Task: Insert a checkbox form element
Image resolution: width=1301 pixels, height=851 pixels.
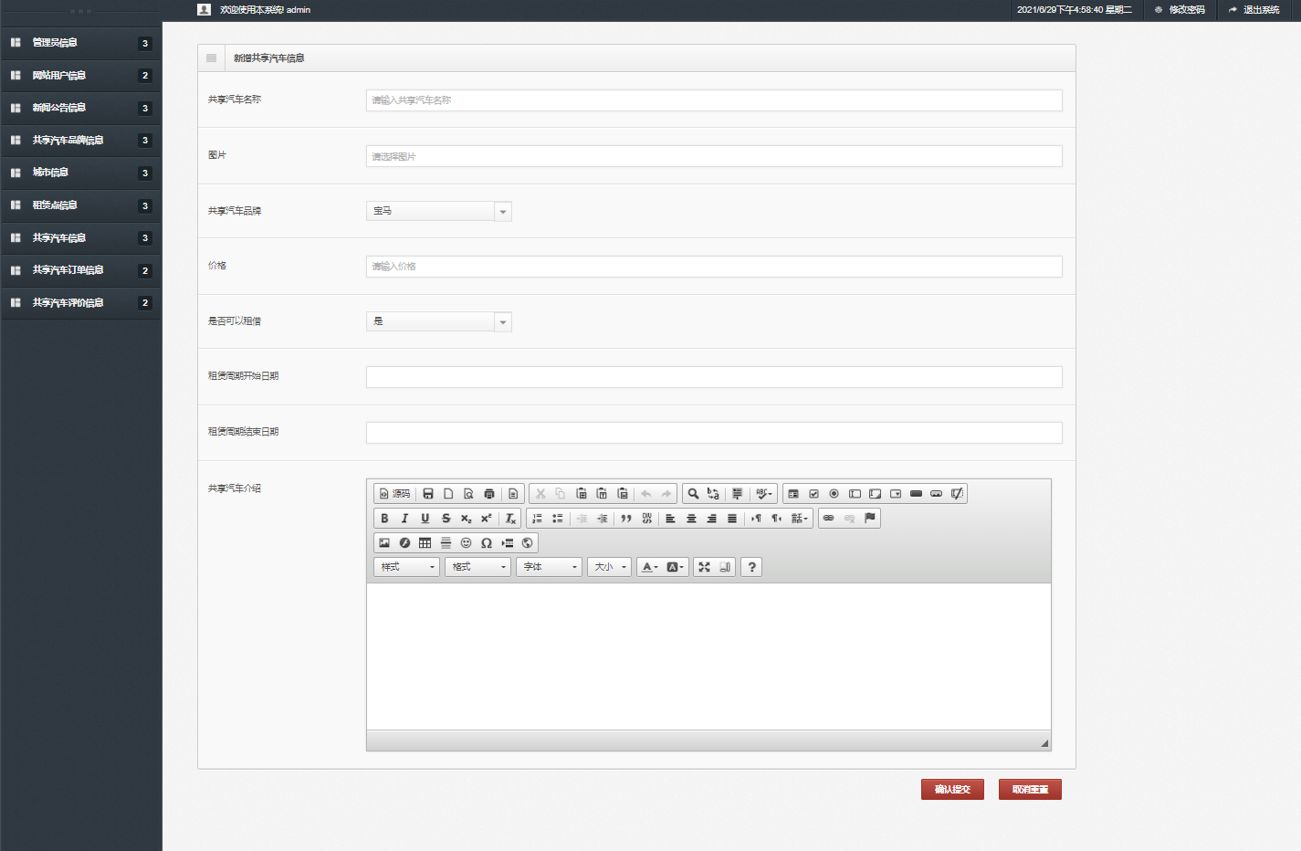Action: pos(813,494)
